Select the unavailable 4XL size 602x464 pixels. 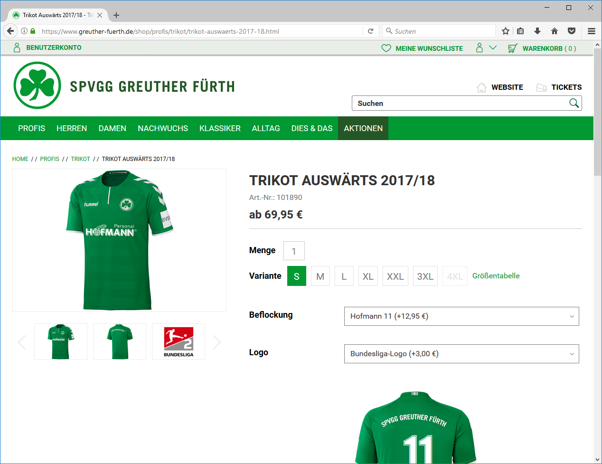[x=455, y=276]
